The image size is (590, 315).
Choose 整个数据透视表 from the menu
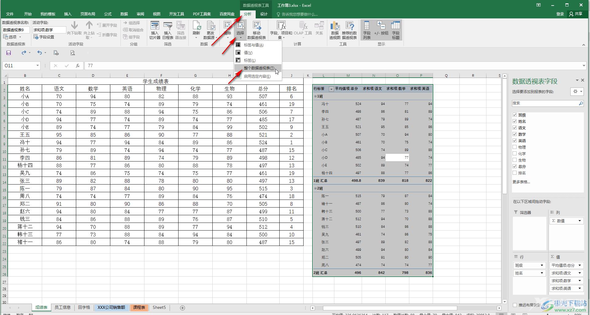point(258,68)
